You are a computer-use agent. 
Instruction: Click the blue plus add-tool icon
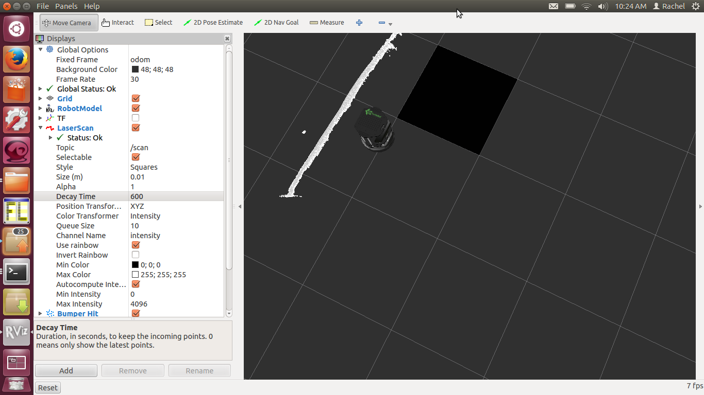(x=359, y=23)
